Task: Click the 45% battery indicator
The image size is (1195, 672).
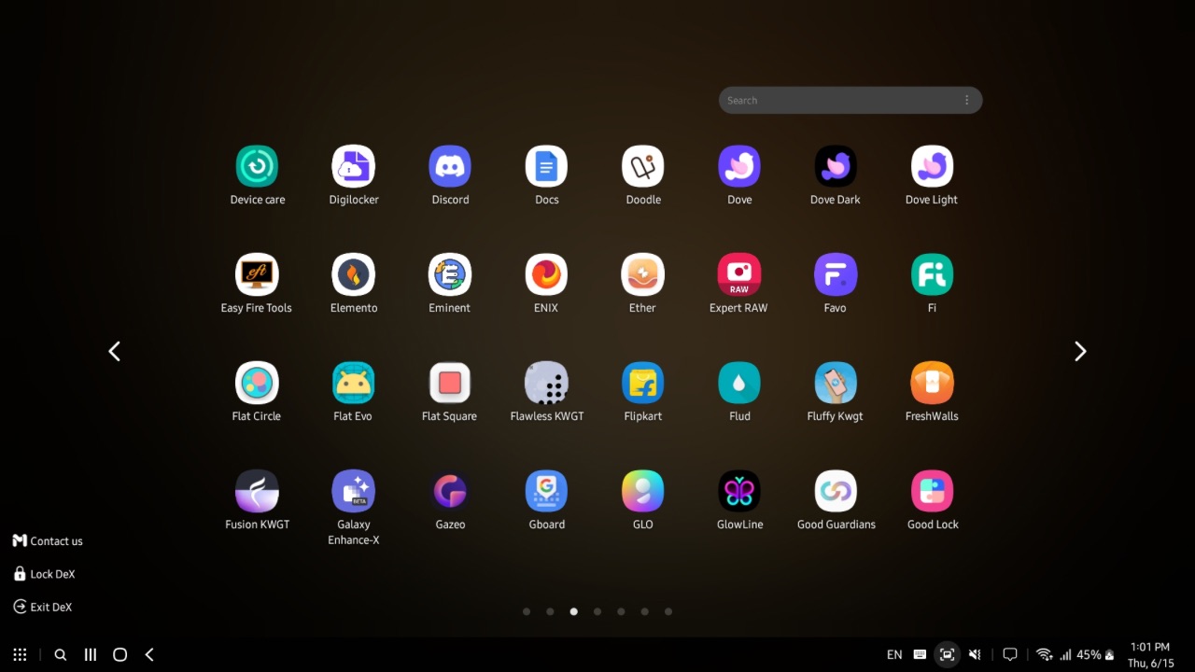Action: (1096, 655)
